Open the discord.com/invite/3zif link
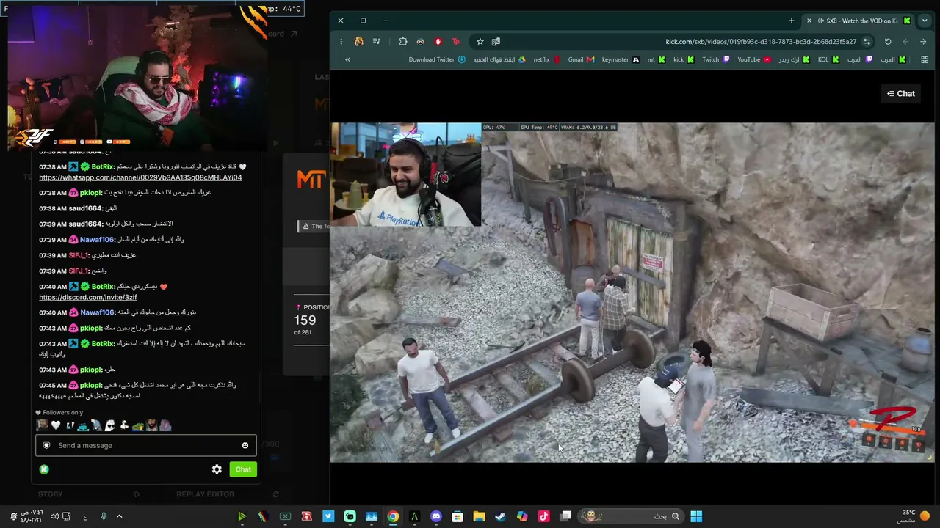 88,297
